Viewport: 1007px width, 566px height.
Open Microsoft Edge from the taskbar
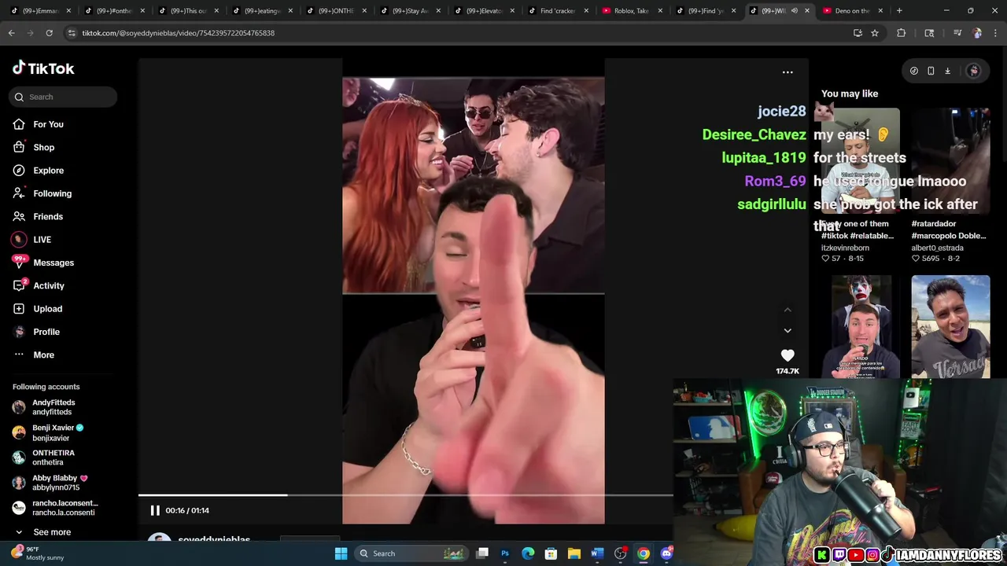click(528, 553)
